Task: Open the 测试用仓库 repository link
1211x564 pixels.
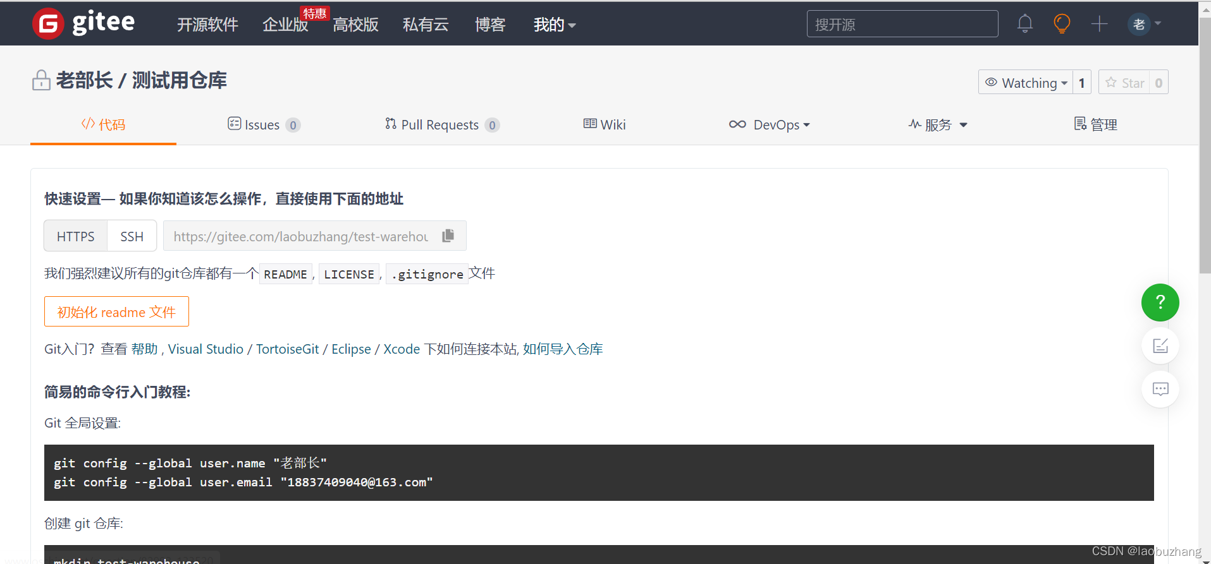Action: click(180, 80)
